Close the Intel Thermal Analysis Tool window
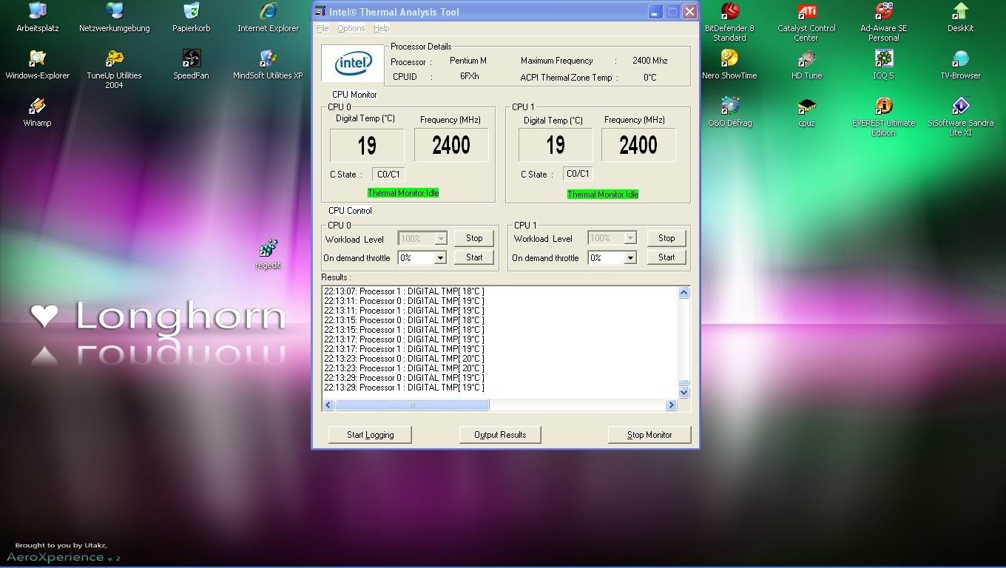 click(689, 12)
